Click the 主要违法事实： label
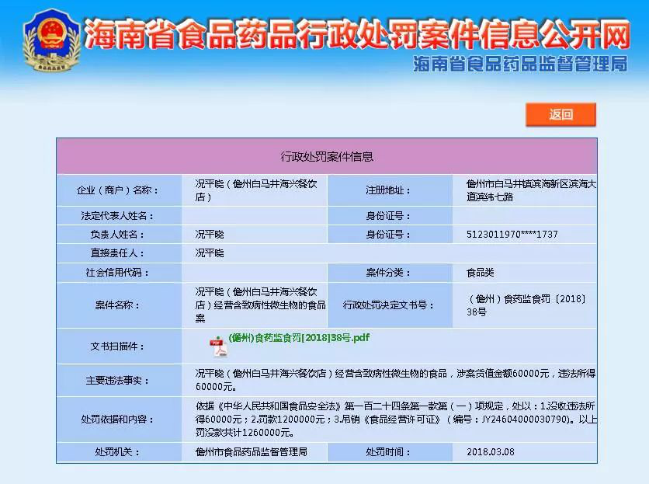This screenshot has height=484, width=649. [x=117, y=381]
